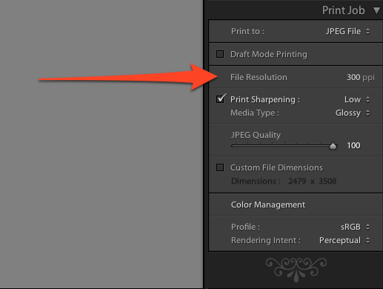Uncheck the Print Sharpening checkbox
Screen dimensions: 383x289
pyautogui.click(x=220, y=99)
